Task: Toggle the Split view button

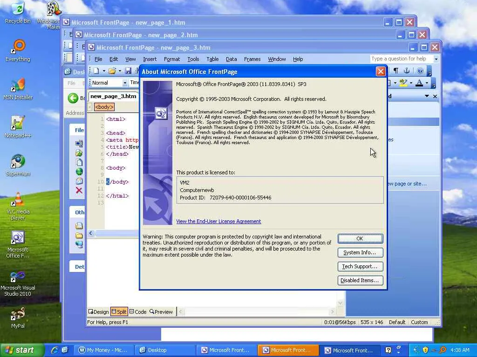Action: [119, 312]
